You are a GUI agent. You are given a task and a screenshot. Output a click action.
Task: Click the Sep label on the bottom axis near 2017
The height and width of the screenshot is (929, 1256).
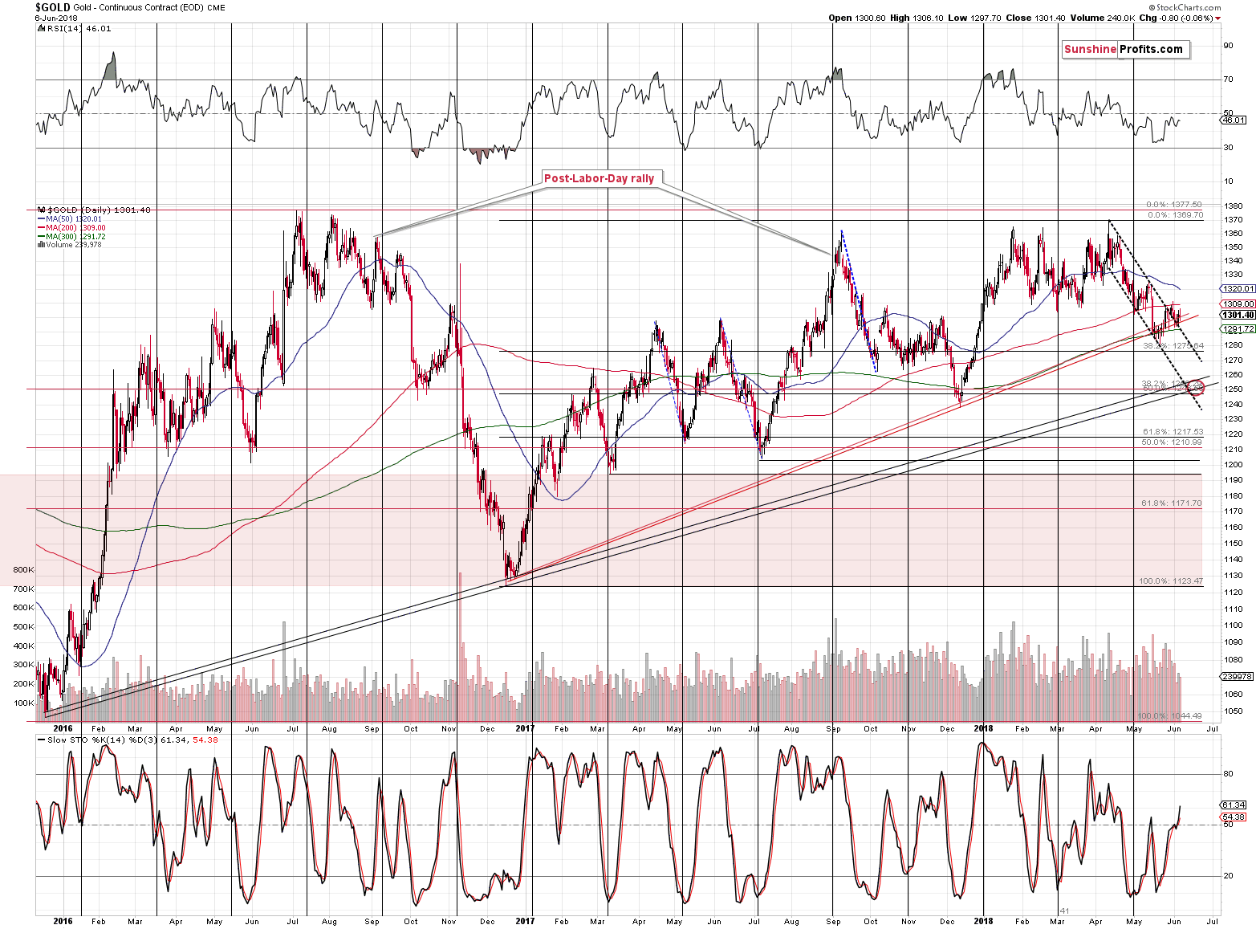point(834,922)
